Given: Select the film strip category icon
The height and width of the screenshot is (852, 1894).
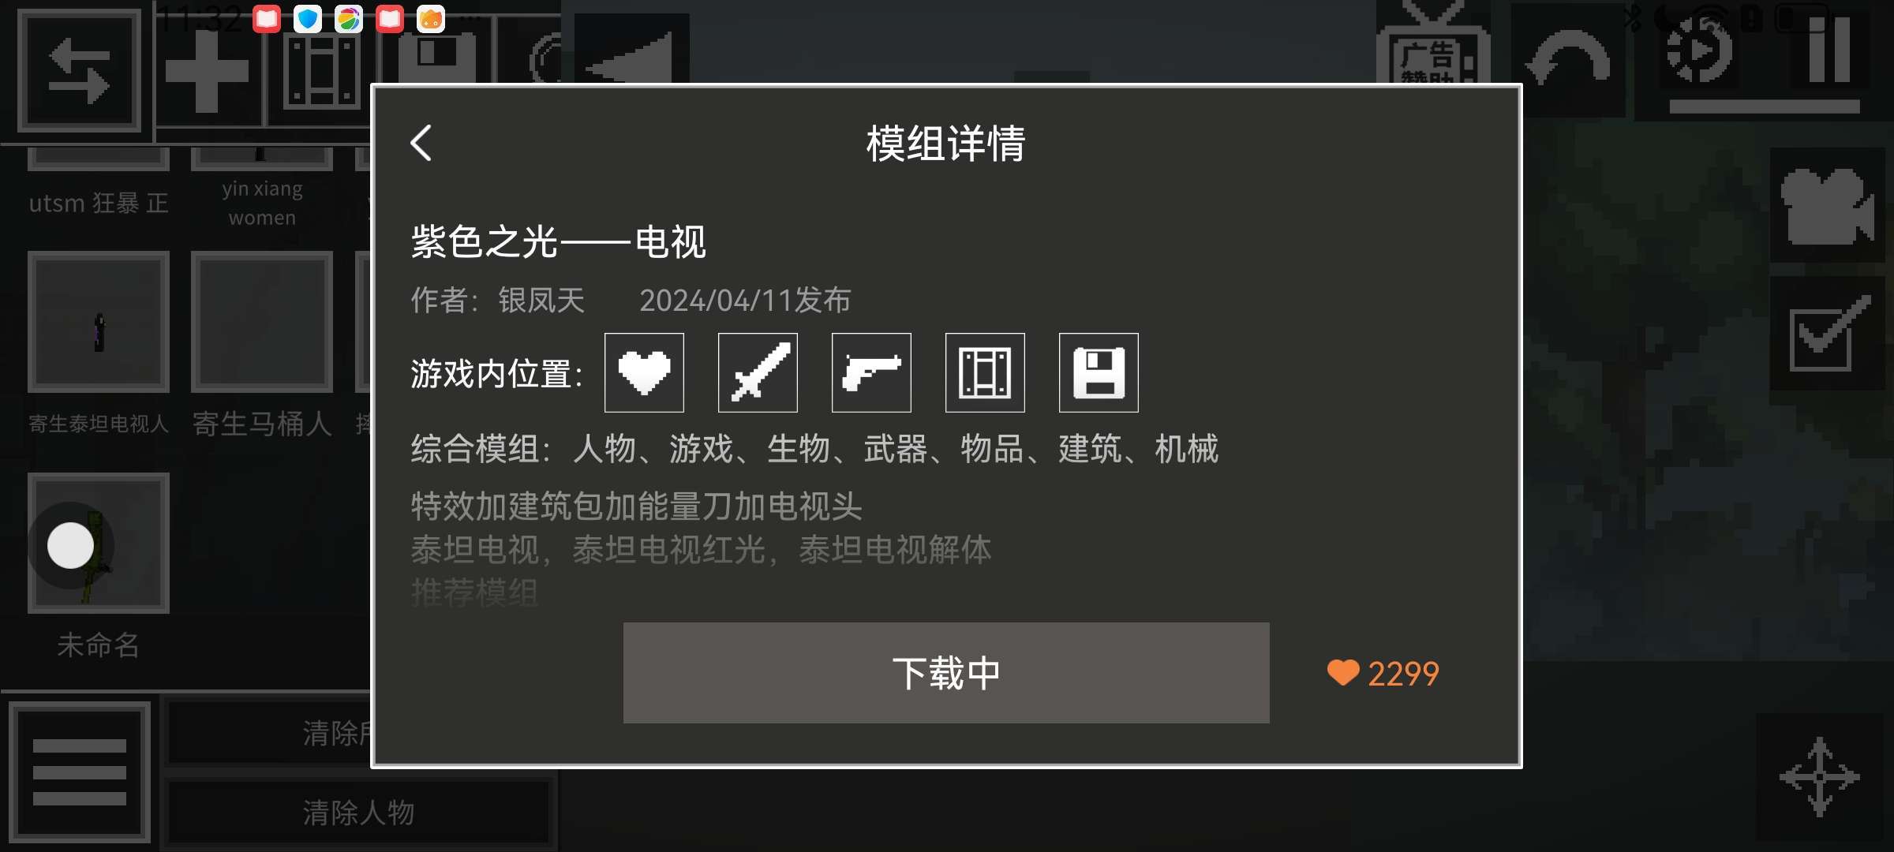Looking at the screenshot, I should tap(985, 372).
